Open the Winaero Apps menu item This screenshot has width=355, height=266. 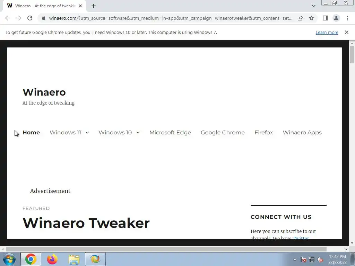tap(302, 133)
